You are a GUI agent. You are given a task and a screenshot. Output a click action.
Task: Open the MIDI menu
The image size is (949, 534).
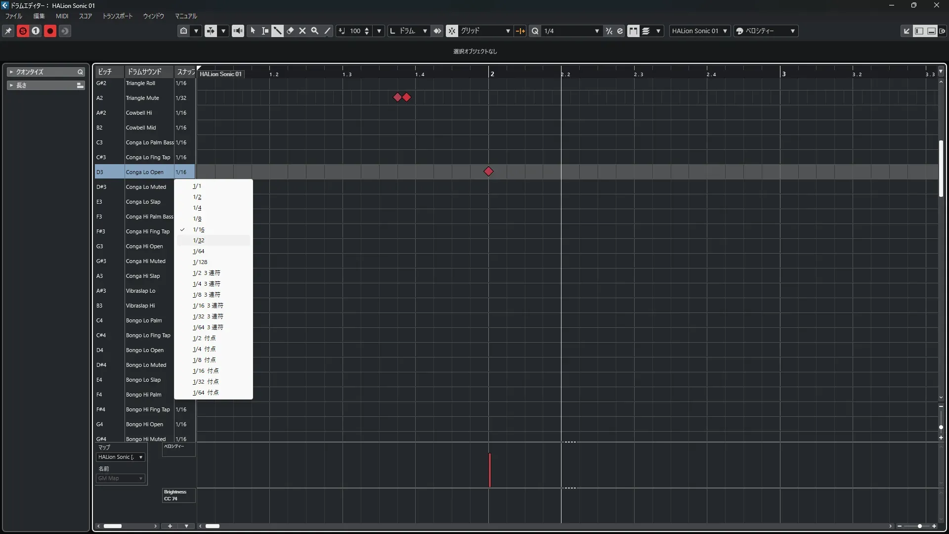(x=62, y=16)
